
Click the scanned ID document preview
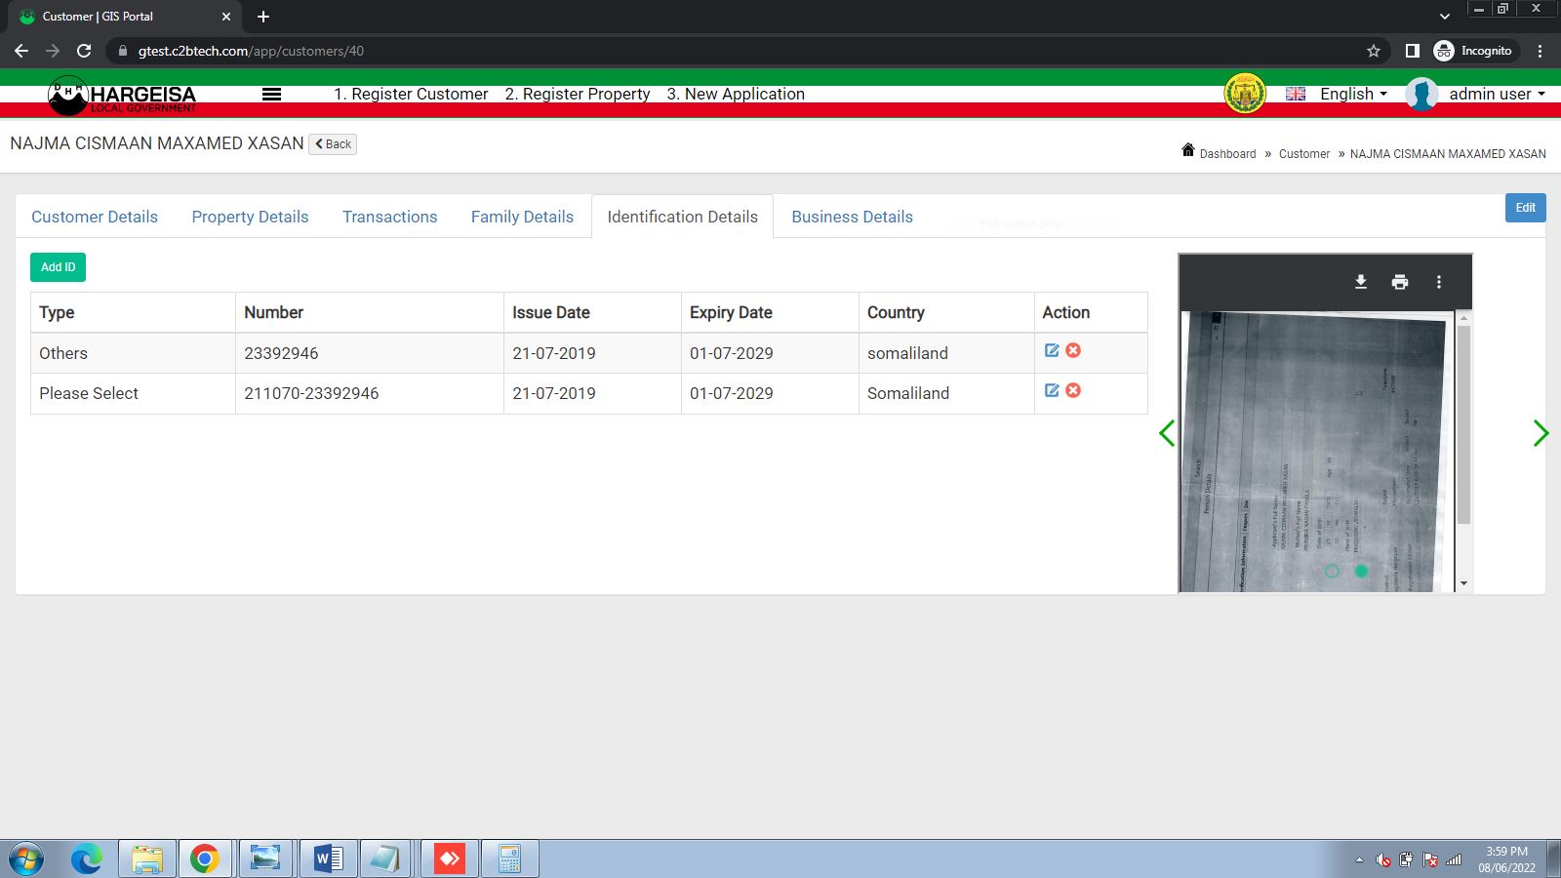[1316, 452]
